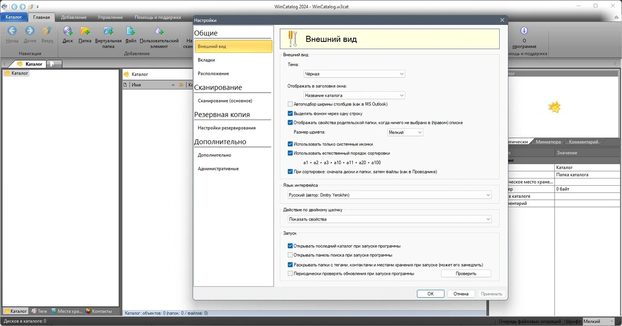
Task: Select Административные in settings sidebar
Action: 233,169
